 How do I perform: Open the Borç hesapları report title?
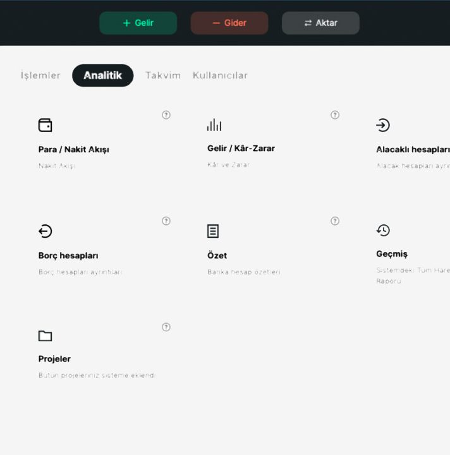pyautogui.click(x=68, y=256)
